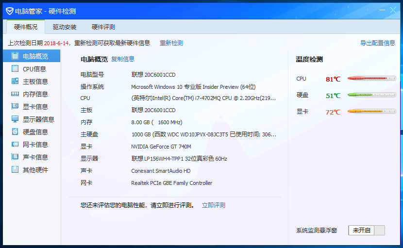The width and height of the screenshot is (403, 248).
Task: Click the Intel Core i7-4702MQ CPU text
Action: point(203,98)
